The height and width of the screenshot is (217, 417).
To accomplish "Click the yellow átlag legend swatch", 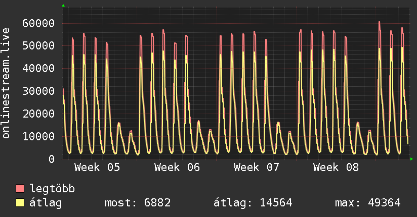I will [20, 203].
